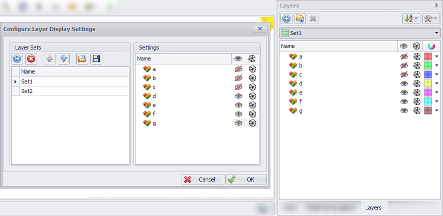Click eye column header in Settings list

click(x=238, y=59)
